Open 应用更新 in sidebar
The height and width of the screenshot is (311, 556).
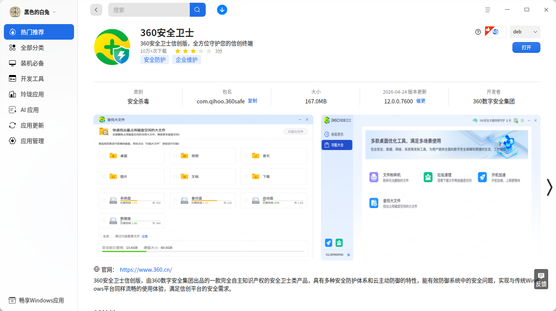pyautogui.click(x=39, y=125)
